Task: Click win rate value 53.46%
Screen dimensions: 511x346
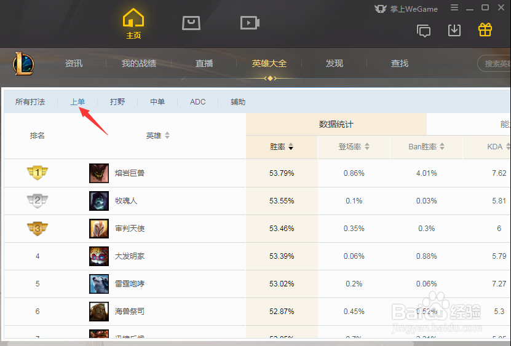Action: (282, 229)
